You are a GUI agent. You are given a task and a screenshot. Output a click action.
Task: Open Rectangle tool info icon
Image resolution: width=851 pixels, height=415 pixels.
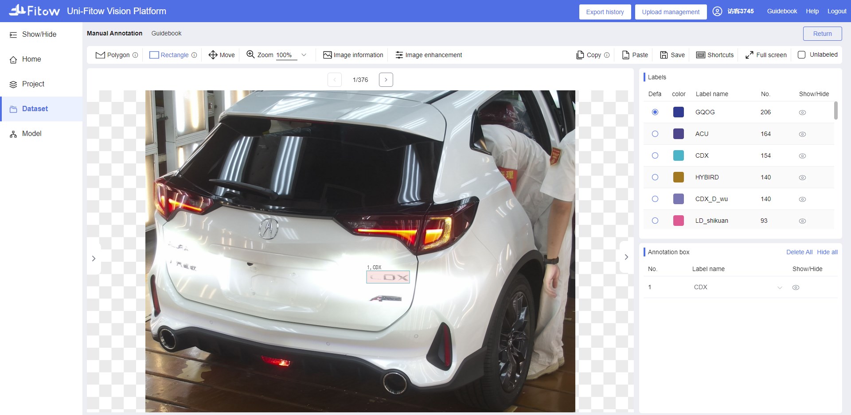click(194, 55)
